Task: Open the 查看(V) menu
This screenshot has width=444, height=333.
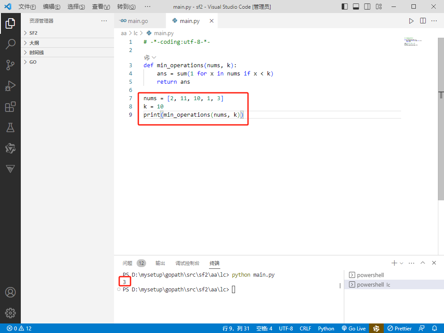Action: (x=101, y=7)
